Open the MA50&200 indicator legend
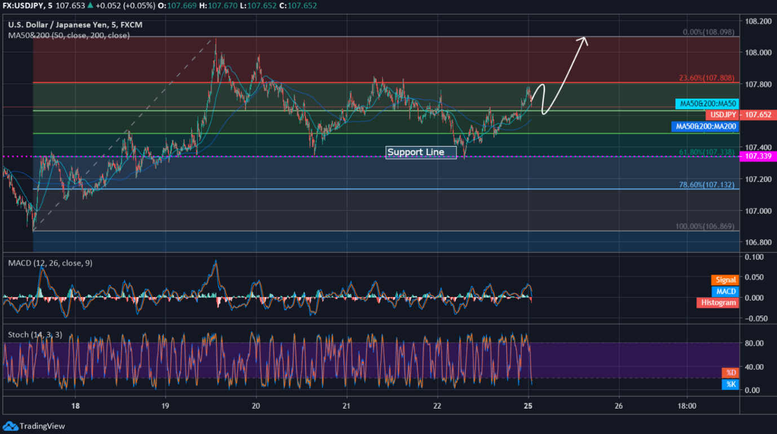The width and height of the screenshot is (777, 434). 69,35
